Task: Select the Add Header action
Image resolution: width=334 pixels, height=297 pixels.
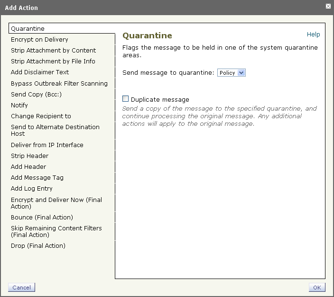Action: click(x=28, y=166)
